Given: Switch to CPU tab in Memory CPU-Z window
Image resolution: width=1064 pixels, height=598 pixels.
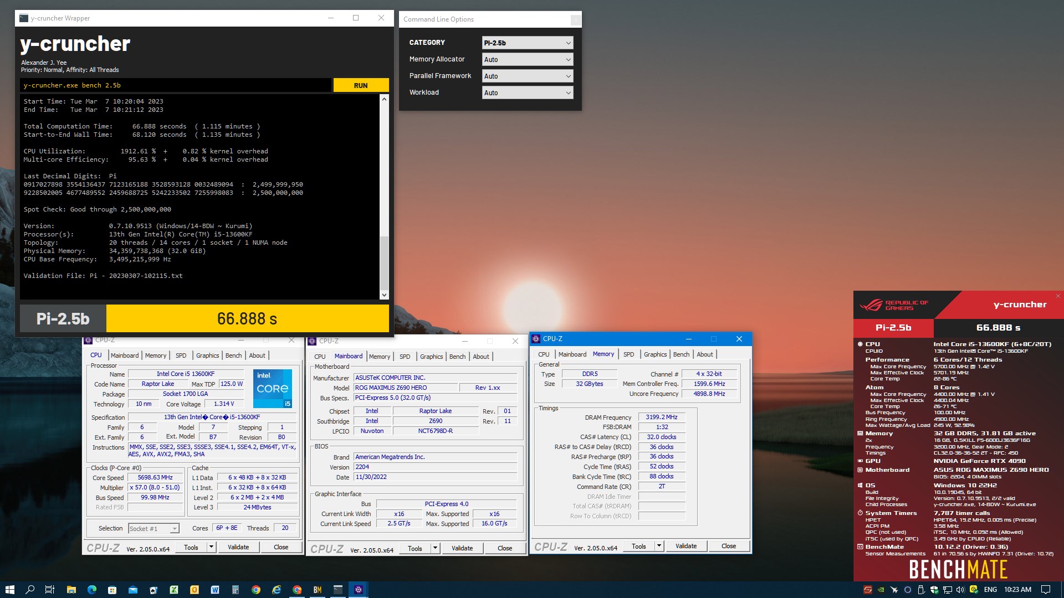Looking at the screenshot, I should [x=544, y=354].
